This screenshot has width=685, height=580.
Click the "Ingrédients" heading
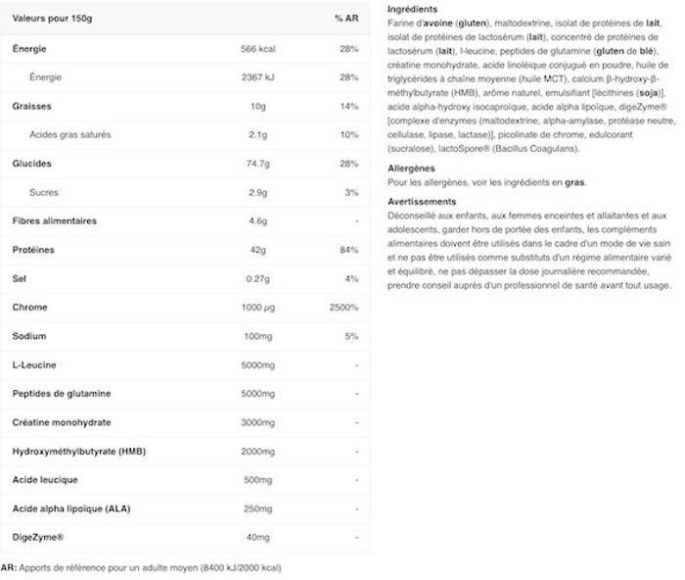412,9
